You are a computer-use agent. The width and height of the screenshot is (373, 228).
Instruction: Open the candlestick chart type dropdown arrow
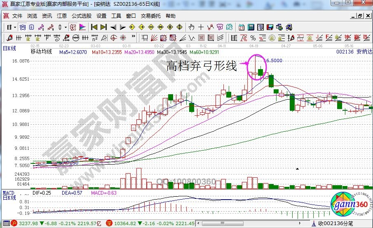pyautogui.click(x=66, y=27)
